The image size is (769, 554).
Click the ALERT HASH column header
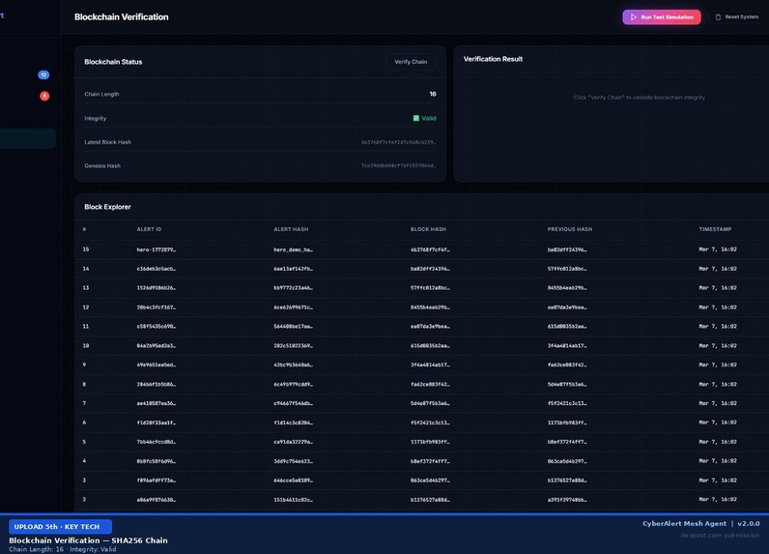coord(291,229)
